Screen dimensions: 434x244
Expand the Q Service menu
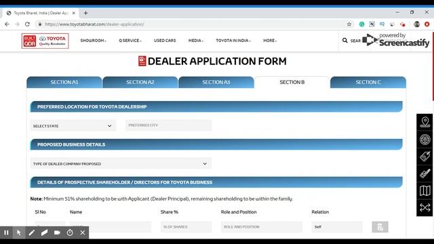point(130,41)
